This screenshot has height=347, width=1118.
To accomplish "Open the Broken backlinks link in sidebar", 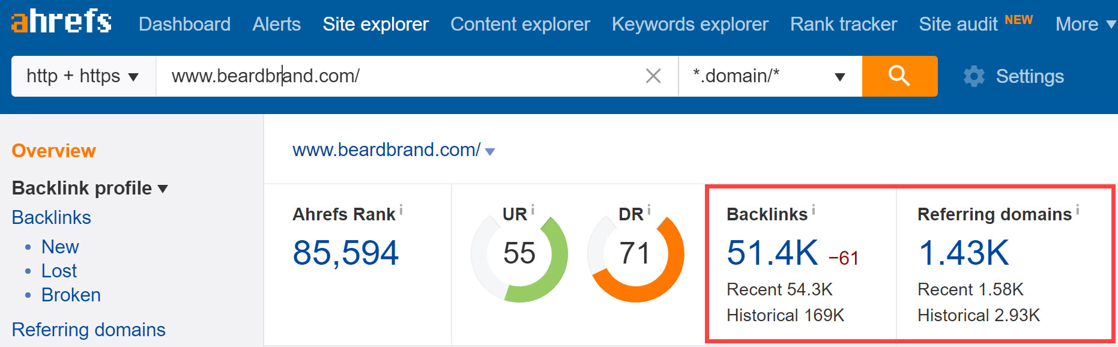I will [71, 295].
